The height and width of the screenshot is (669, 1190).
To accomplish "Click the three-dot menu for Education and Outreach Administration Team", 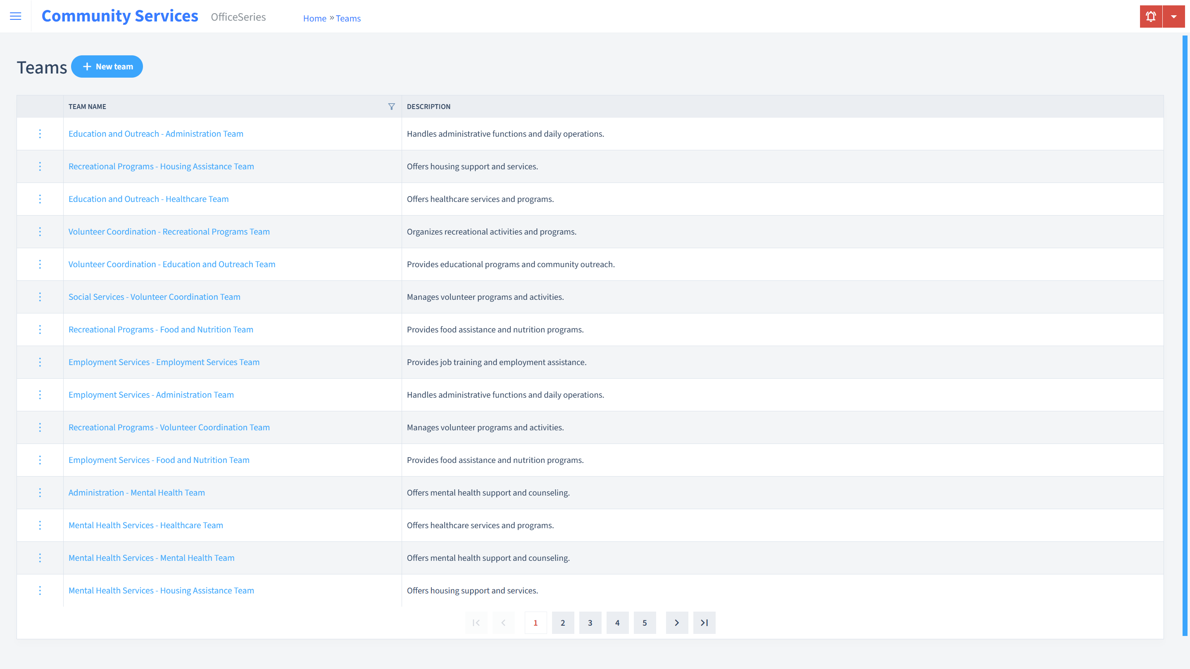I will (39, 133).
